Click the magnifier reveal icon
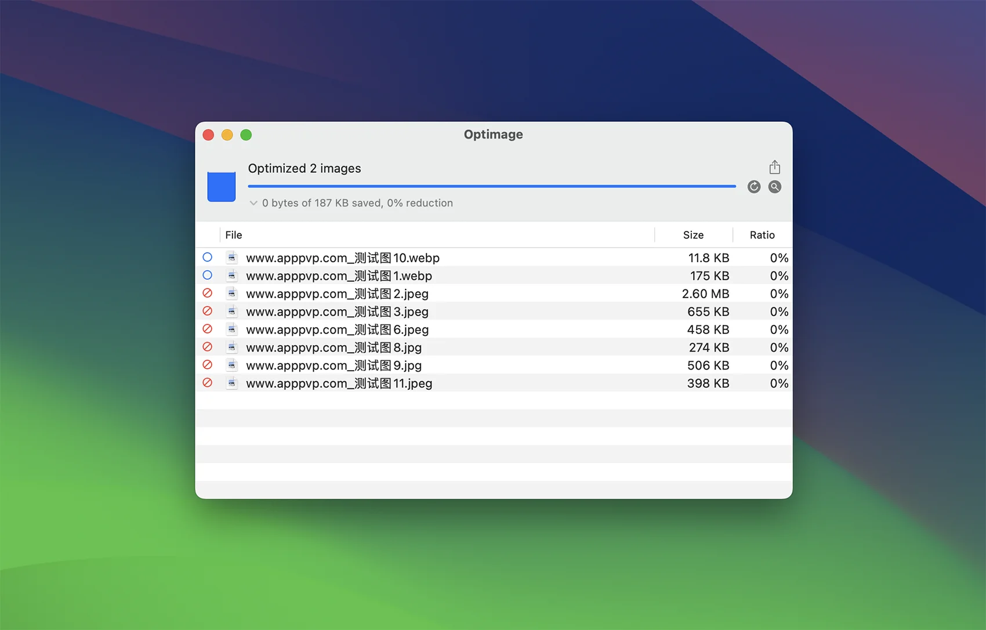The height and width of the screenshot is (630, 986). pos(774,187)
